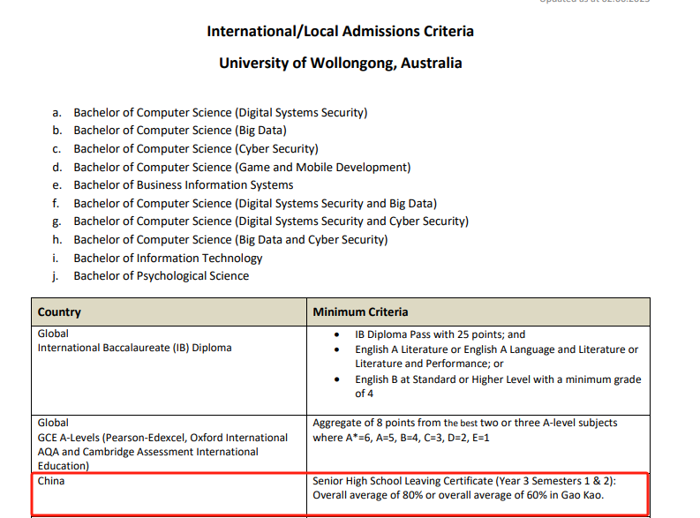Click the GCE A-Levels country cell

pyautogui.click(x=169, y=444)
